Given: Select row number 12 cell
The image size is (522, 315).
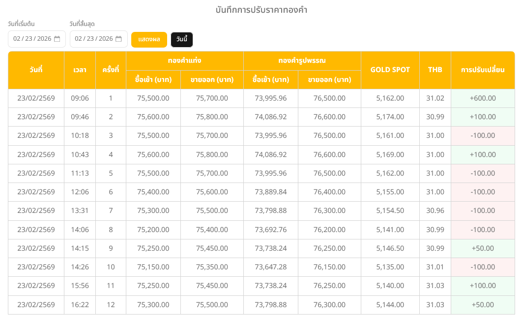Looking at the screenshot, I should (111, 305).
